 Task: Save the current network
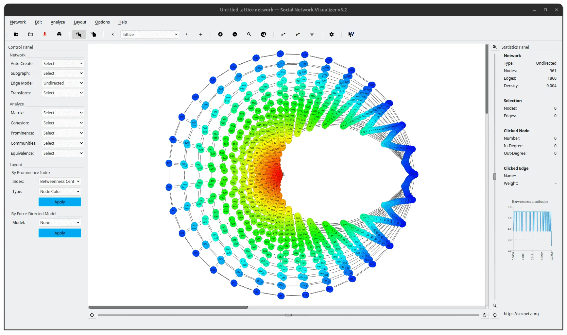coord(44,34)
